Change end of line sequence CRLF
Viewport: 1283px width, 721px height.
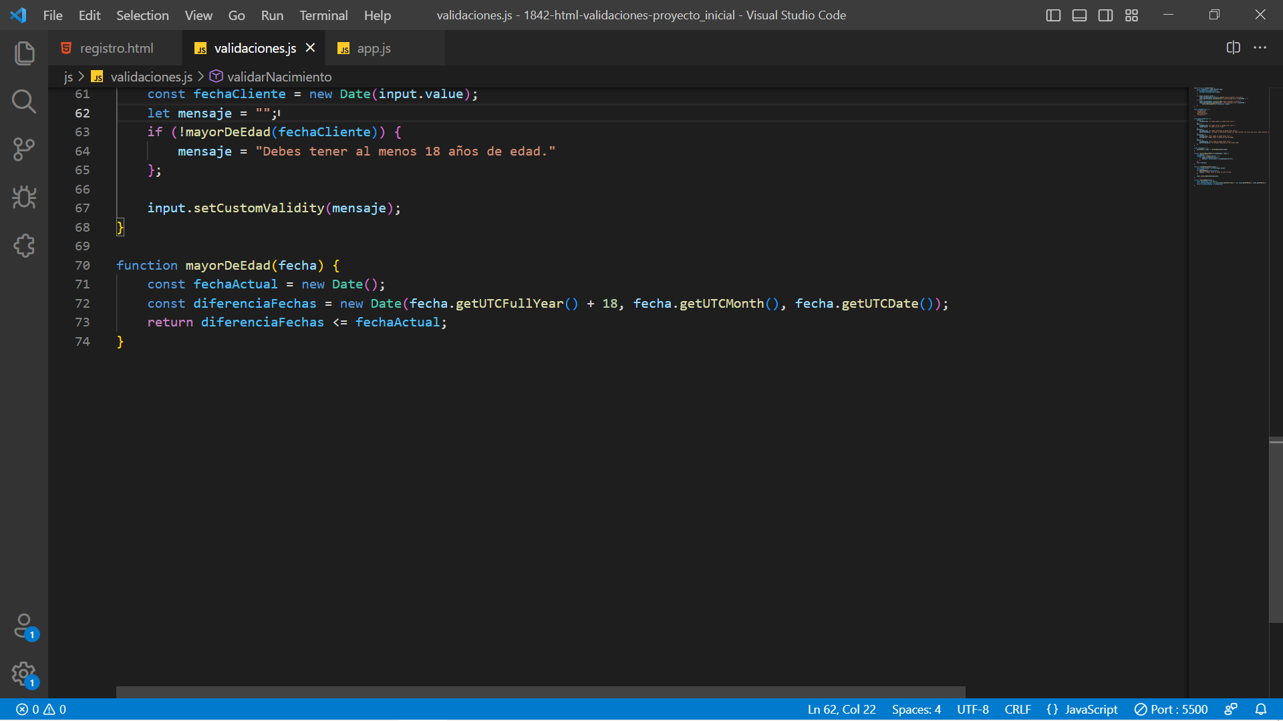pos(1018,709)
